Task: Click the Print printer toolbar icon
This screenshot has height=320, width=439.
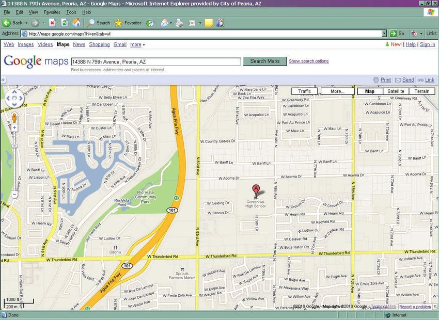Action: pyautogui.click(x=179, y=23)
